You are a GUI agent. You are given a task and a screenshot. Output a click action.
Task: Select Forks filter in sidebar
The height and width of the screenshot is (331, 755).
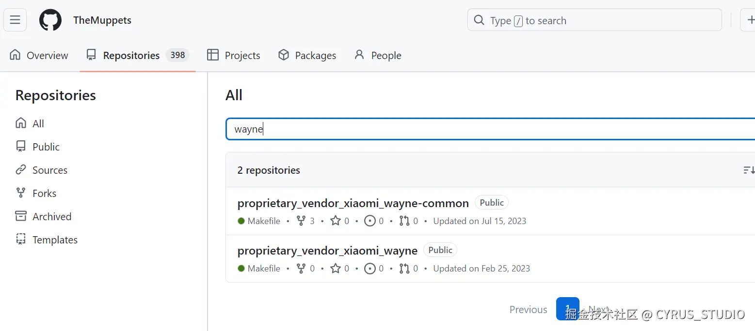click(x=44, y=193)
